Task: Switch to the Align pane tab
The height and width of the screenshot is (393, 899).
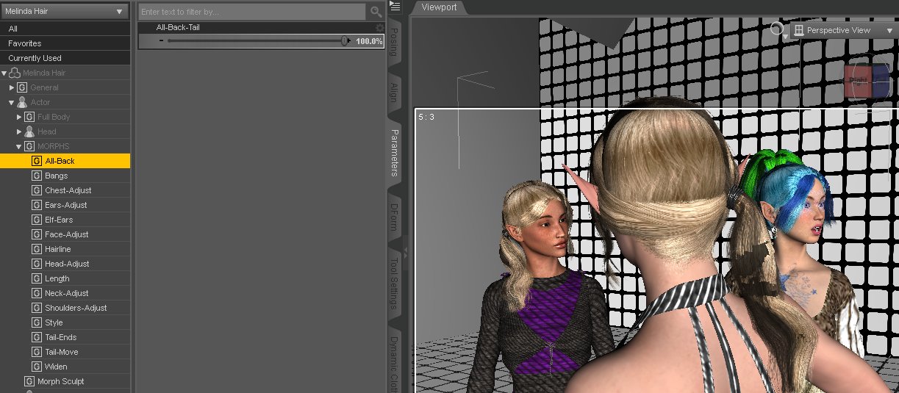Action: [x=394, y=92]
